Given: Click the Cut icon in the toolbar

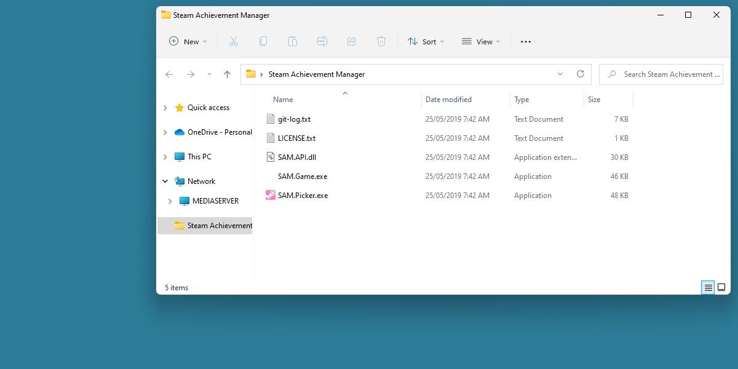Looking at the screenshot, I should (x=234, y=41).
